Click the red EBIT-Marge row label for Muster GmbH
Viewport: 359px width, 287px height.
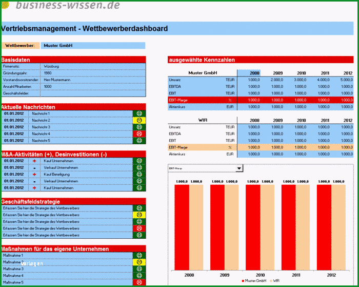coord(178,100)
